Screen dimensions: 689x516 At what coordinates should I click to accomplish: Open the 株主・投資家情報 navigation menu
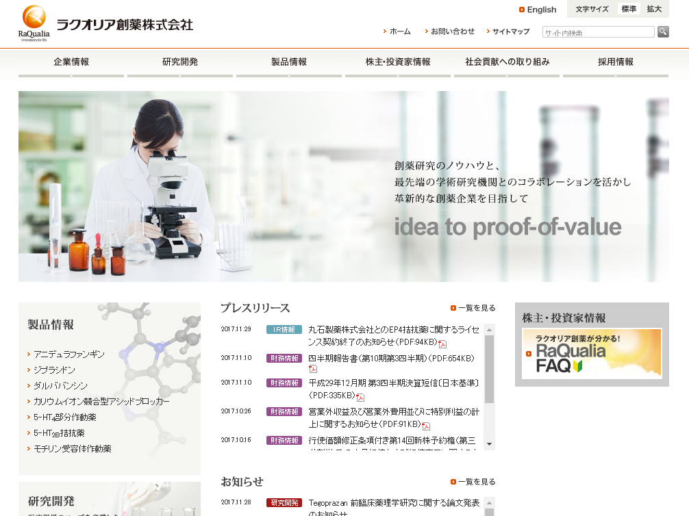coord(398,63)
